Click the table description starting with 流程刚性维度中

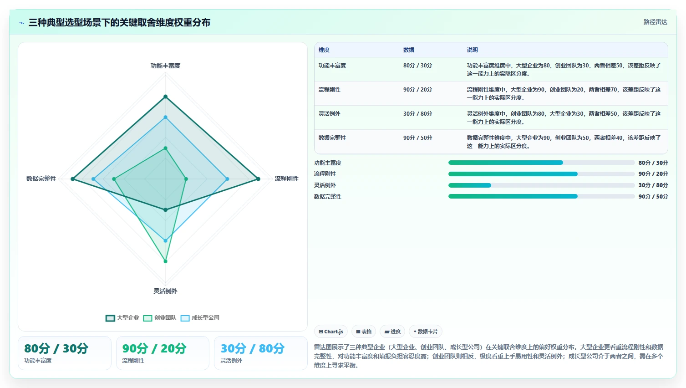pyautogui.click(x=564, y=94)
